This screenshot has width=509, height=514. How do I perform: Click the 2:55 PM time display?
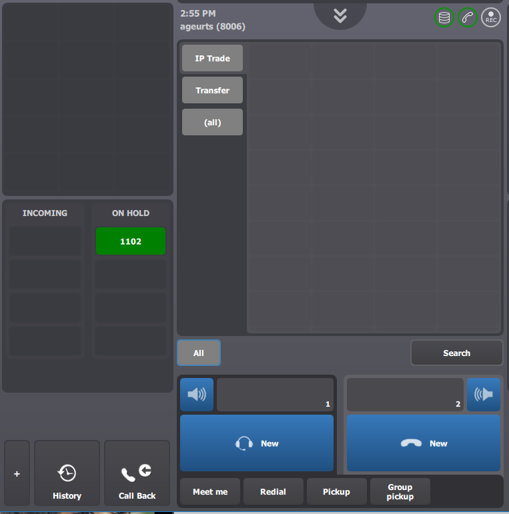[198, 13]
